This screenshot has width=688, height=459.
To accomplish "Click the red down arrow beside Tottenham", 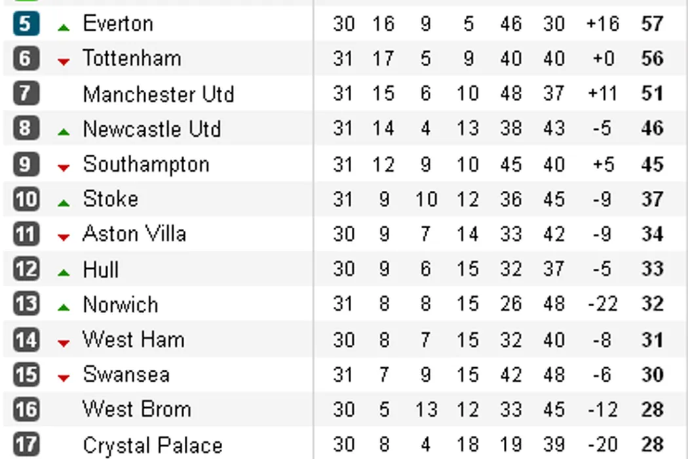I will pyautogui.click(x=64, y=62).
